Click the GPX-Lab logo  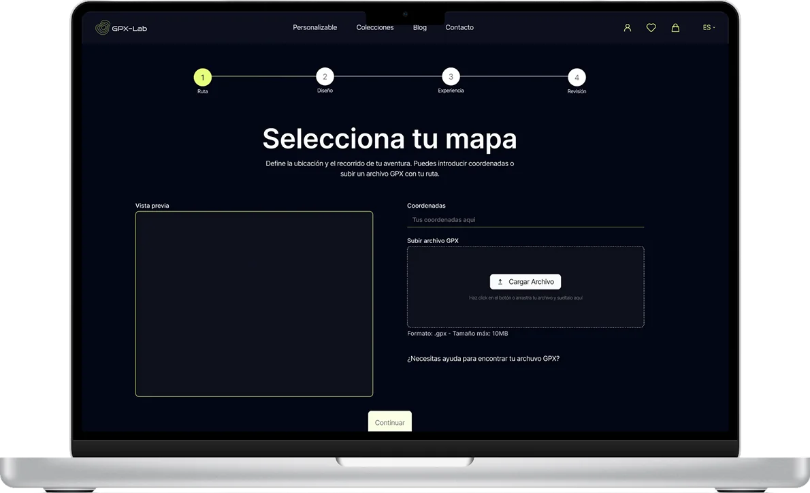click(x=121, y=28)
